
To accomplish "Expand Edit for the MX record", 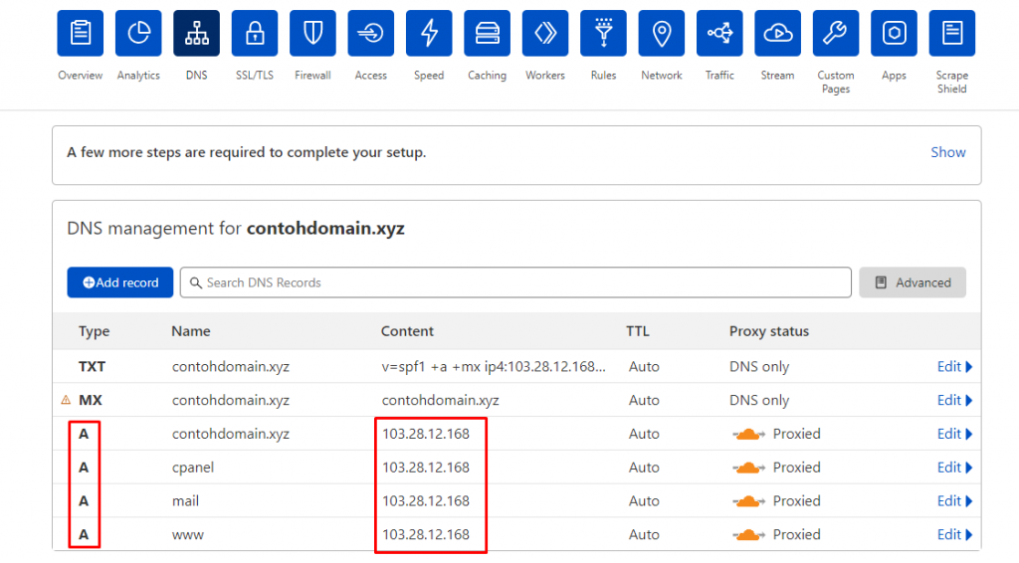I will click(954, 401).
